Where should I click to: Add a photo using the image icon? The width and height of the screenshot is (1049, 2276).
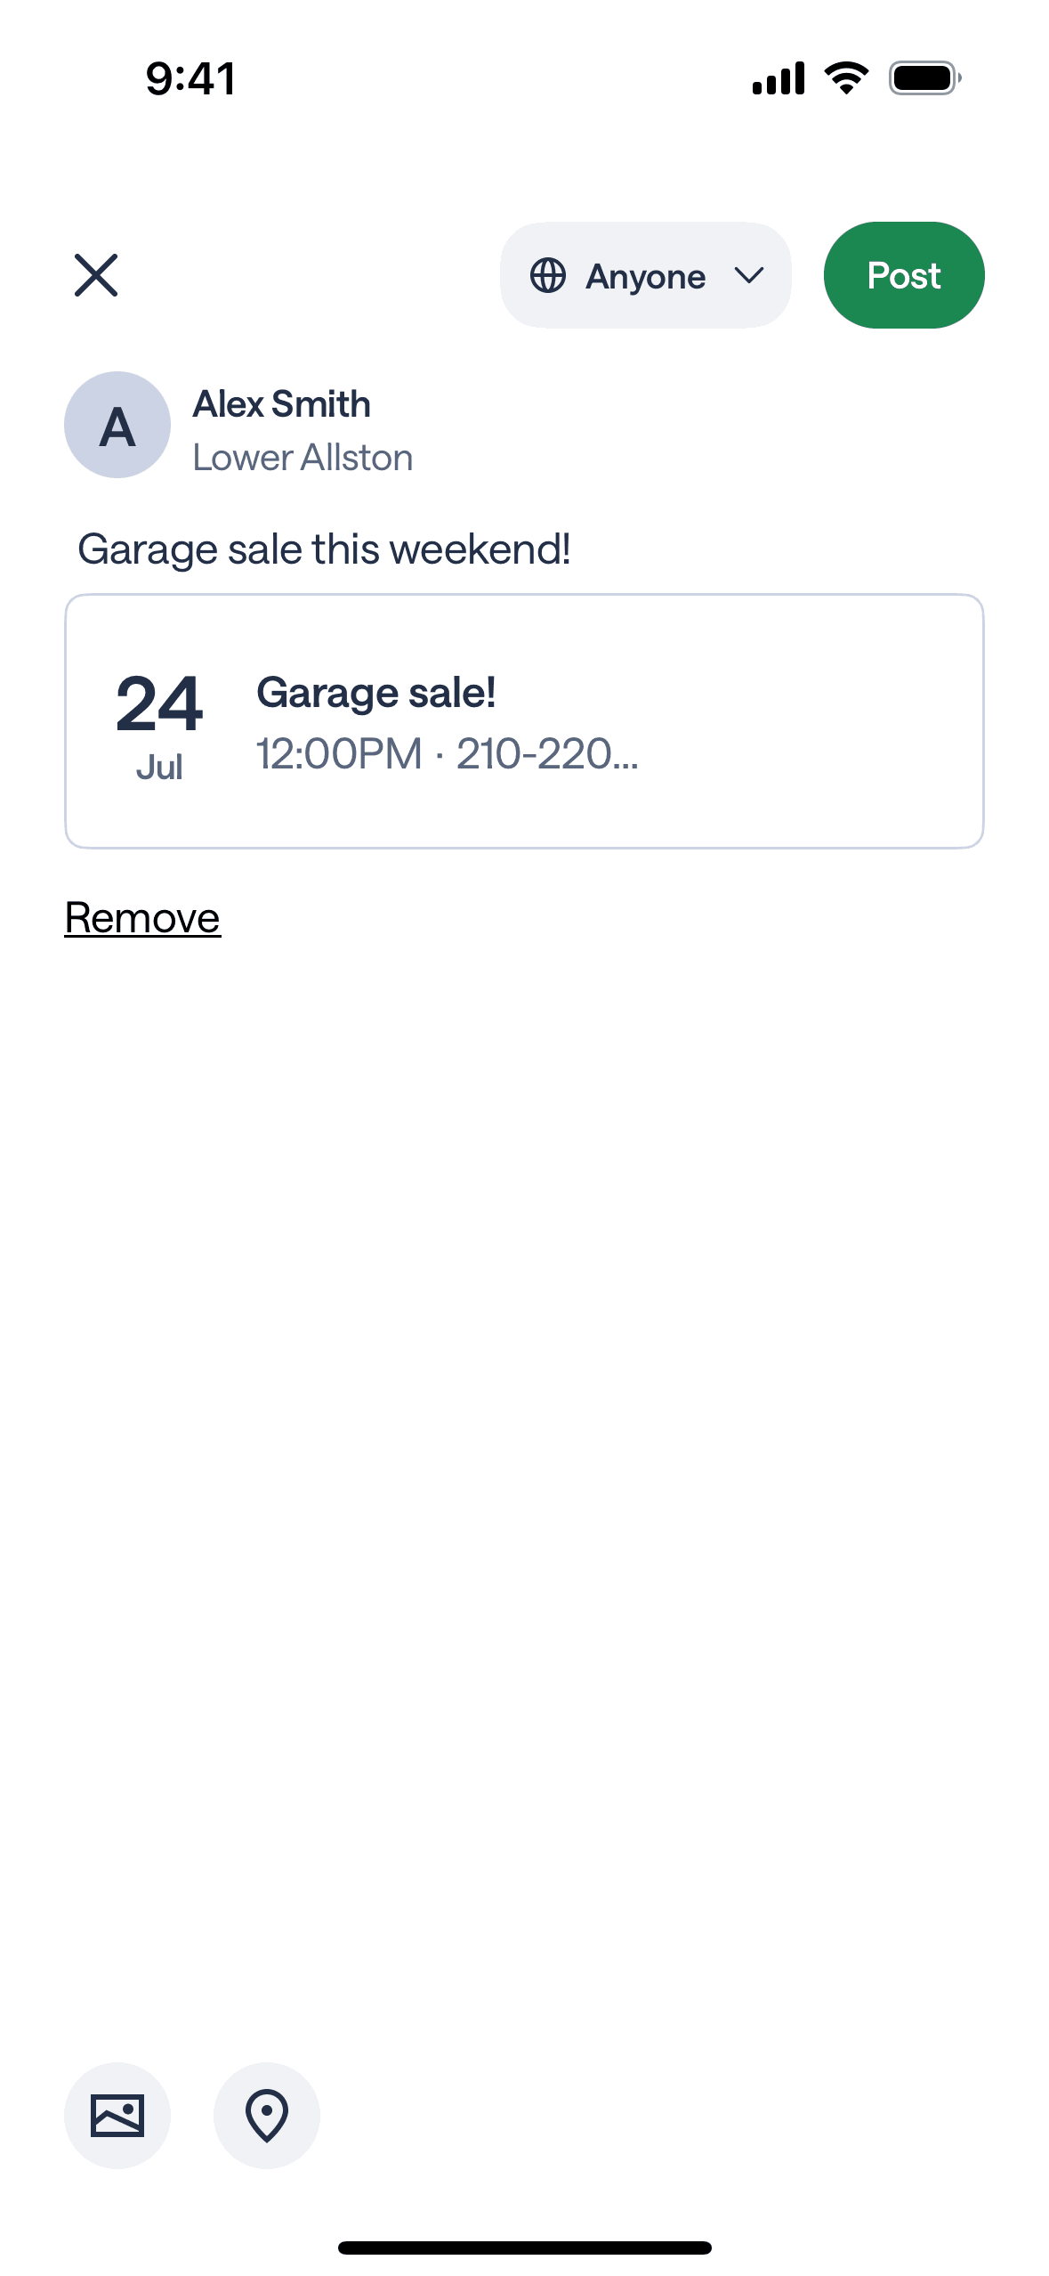click(x=117, y=2115)
